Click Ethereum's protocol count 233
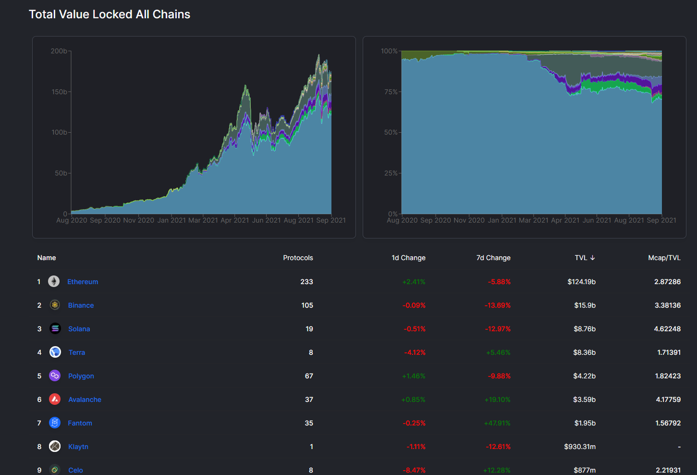The height and width of the screenshot is (475, 697). [x=306, y=282]
